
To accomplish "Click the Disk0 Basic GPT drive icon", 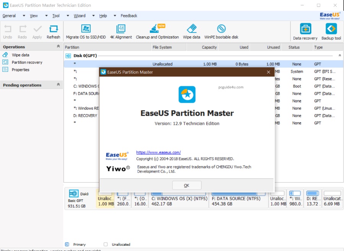I will [74, 194].
